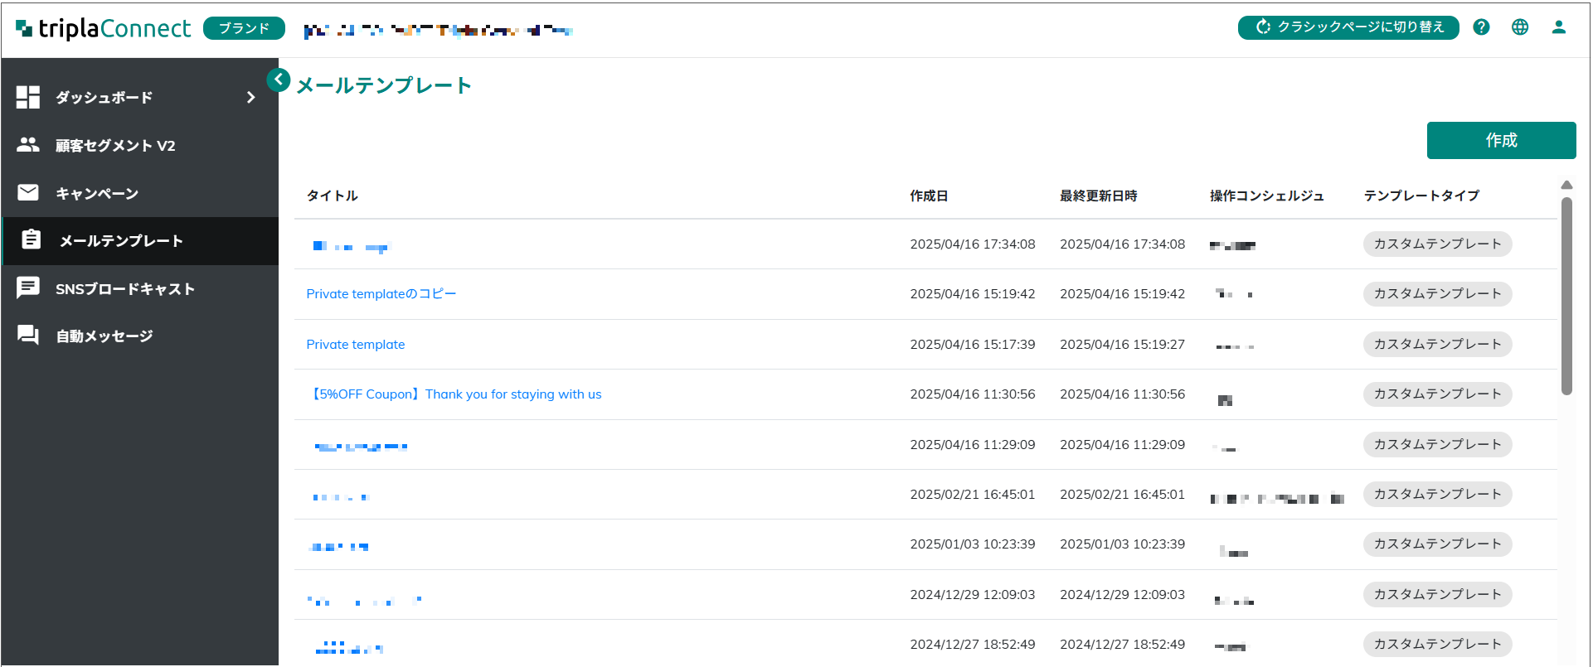Select メールテンプレート menu item
1593x667 pixels.
(139, 241)
